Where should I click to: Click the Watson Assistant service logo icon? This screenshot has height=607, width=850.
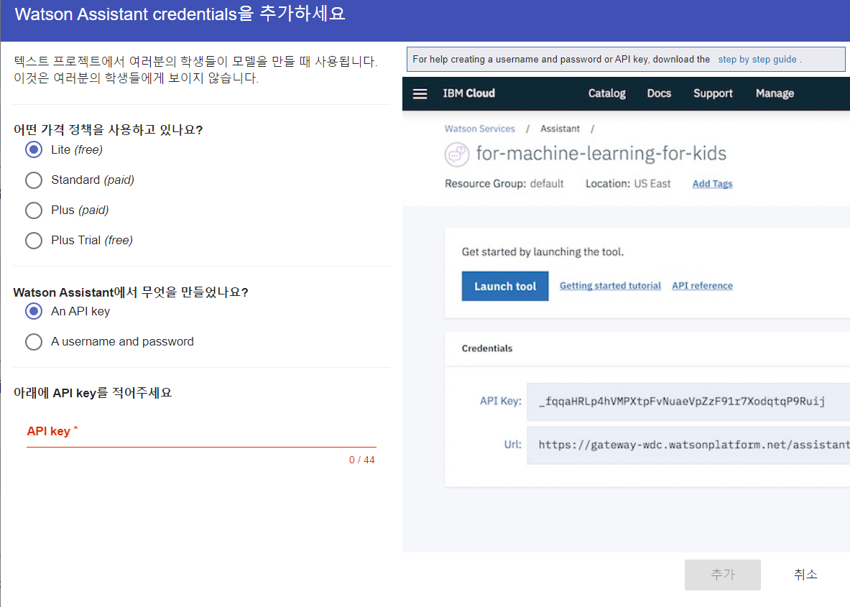[457, 154]
